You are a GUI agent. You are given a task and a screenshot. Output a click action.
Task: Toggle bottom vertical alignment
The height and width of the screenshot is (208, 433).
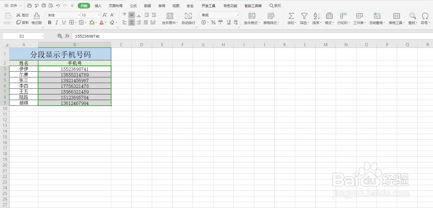coord(139,15)
